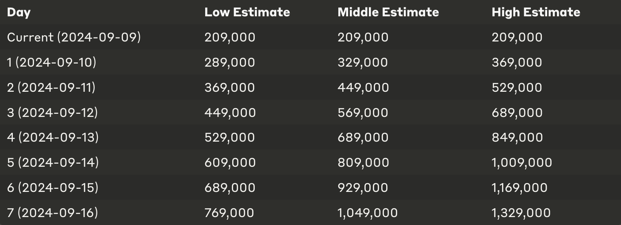Click the Low Estimate column header

tap(247, 12)
